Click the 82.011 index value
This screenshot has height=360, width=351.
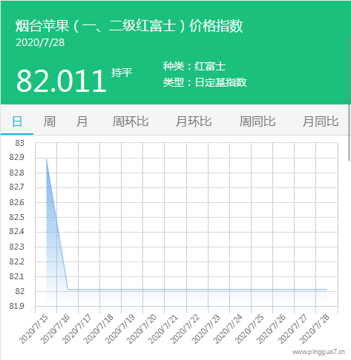coord(62,81)
